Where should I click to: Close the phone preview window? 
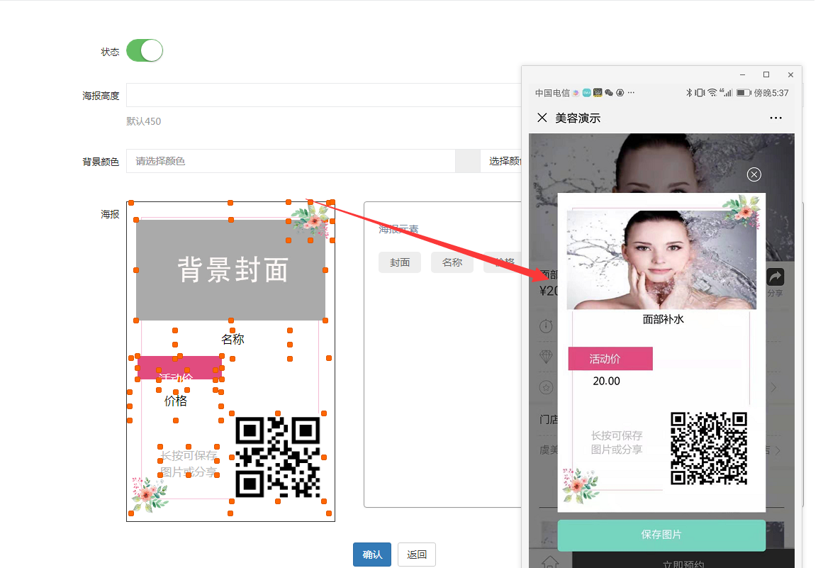tap(790, 74)
